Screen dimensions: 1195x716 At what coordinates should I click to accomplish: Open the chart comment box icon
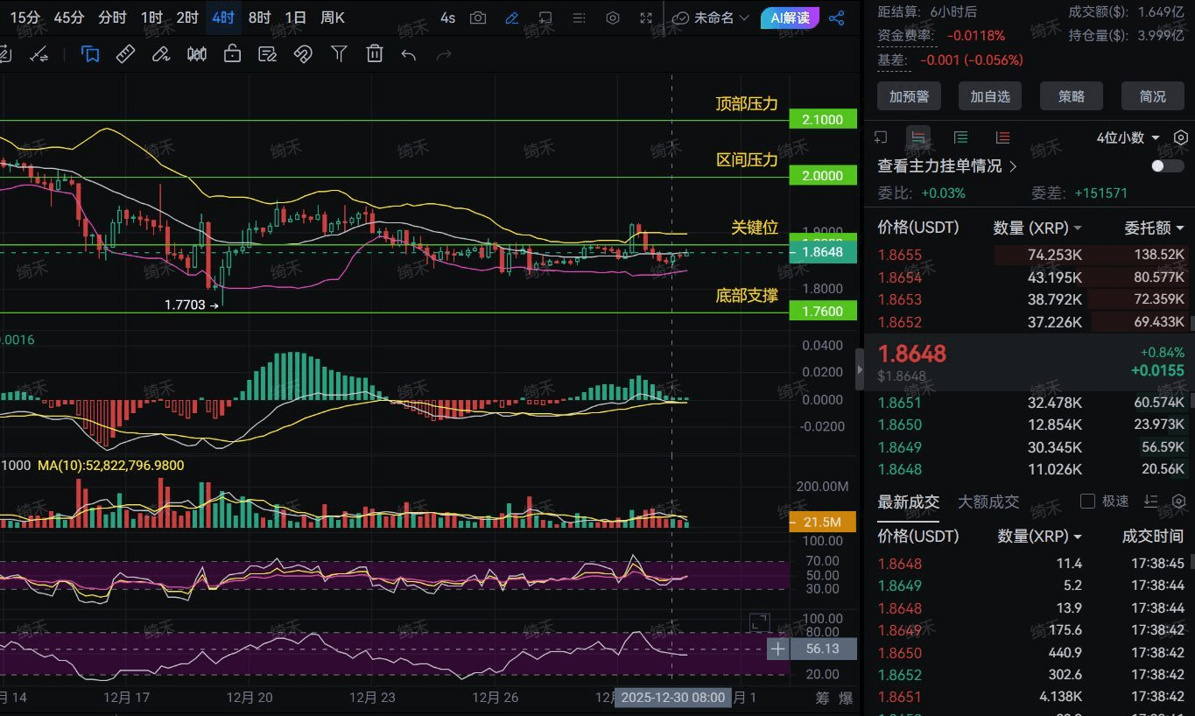coord(545,18)
